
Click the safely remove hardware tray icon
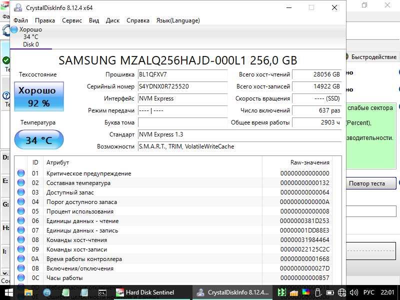pos(317,292)
